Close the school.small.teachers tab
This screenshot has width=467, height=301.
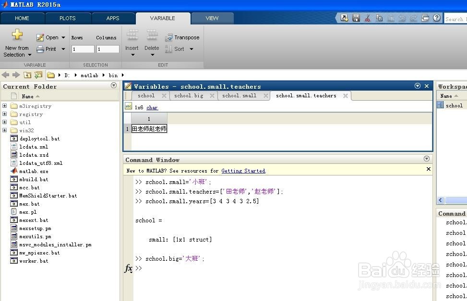[345, 96]
